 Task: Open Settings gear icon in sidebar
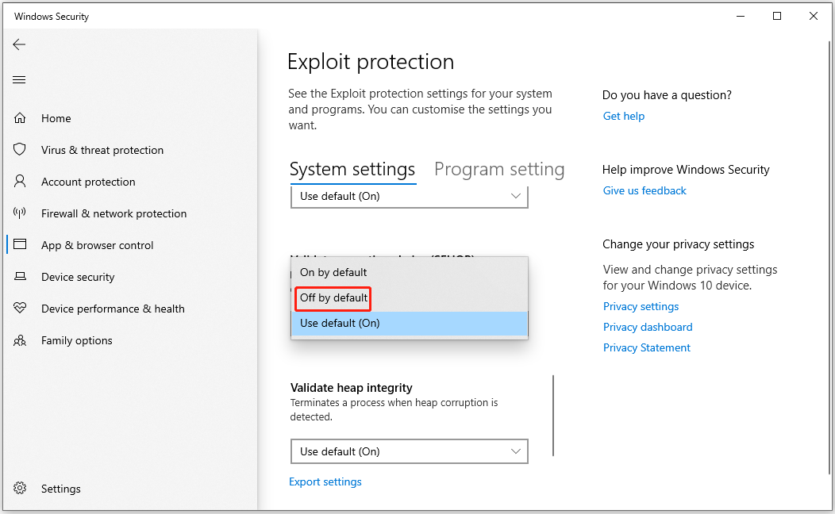pyautogui.click(x=20, y=489)
